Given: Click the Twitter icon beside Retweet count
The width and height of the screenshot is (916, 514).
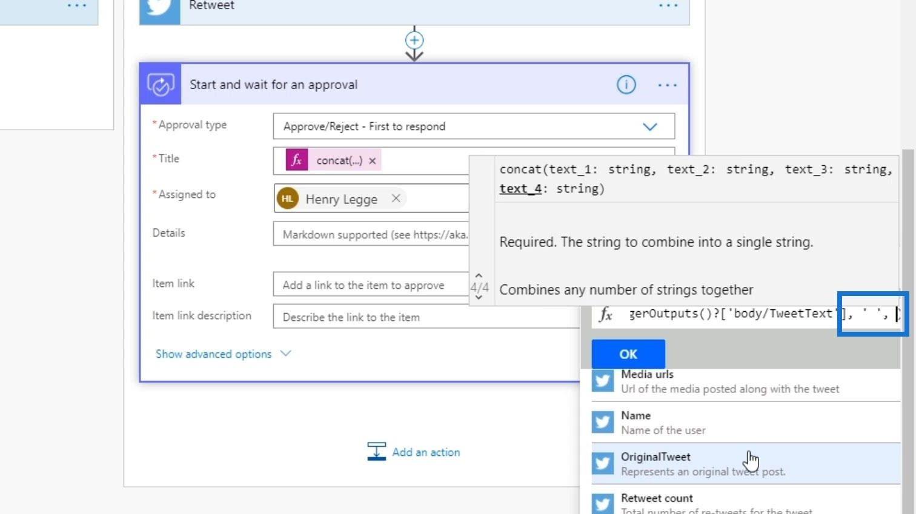Looking at the screenshot, I should pyautogui.click(x=603, y=503).
